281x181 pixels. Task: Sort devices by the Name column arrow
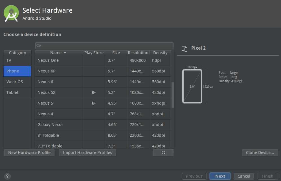(x=65, y=53)
